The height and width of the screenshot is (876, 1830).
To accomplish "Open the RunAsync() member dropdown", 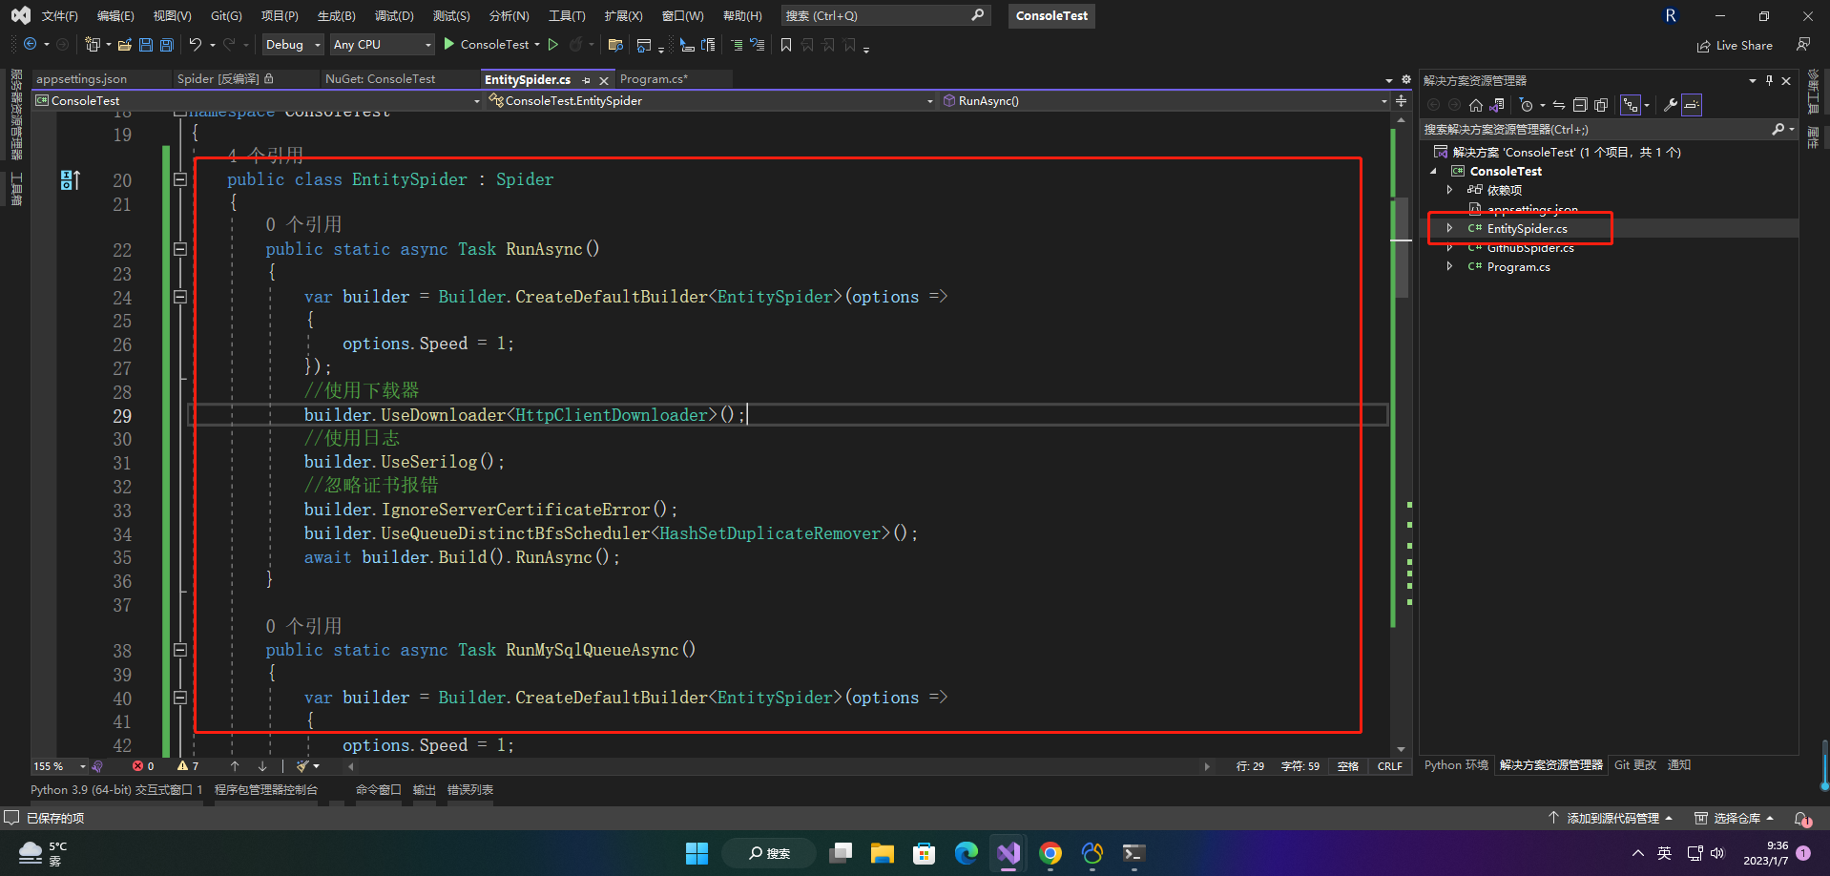I will [1164, 101].
